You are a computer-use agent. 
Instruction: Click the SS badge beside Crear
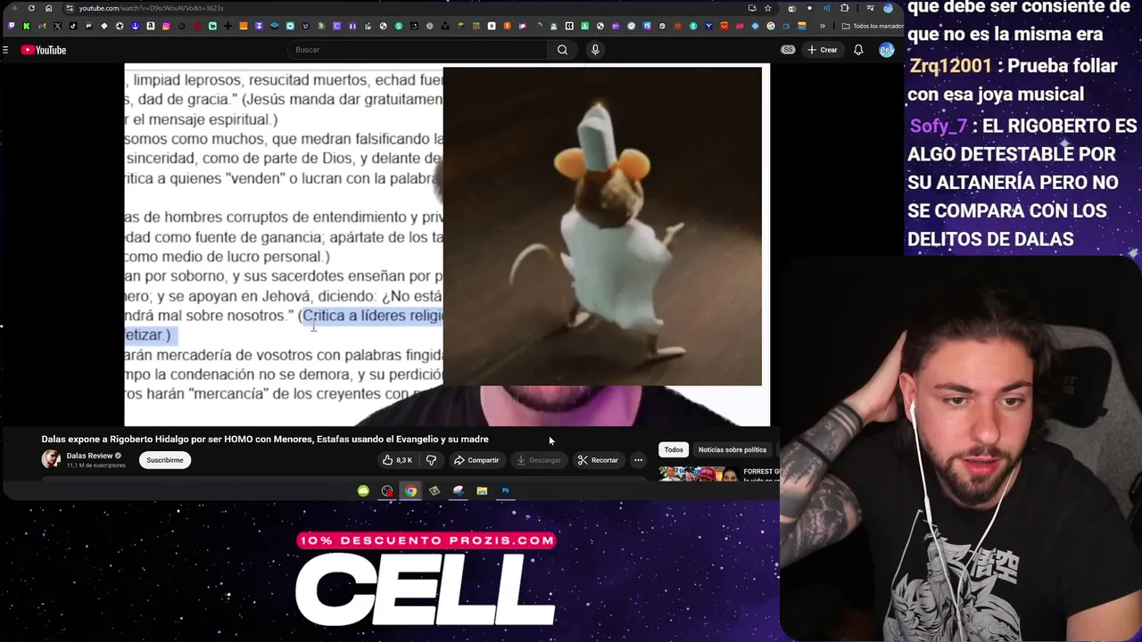pyautogui.click(x=788, y=50)
